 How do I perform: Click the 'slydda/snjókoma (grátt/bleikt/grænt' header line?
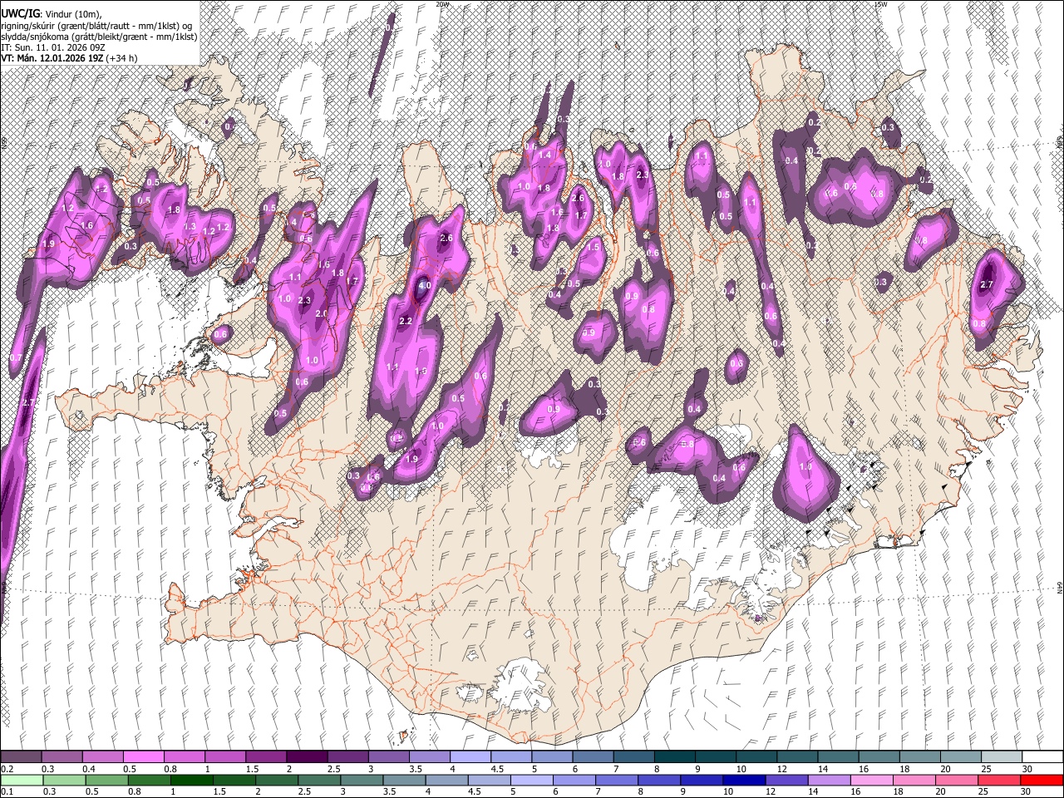click(x=99, y=37)
